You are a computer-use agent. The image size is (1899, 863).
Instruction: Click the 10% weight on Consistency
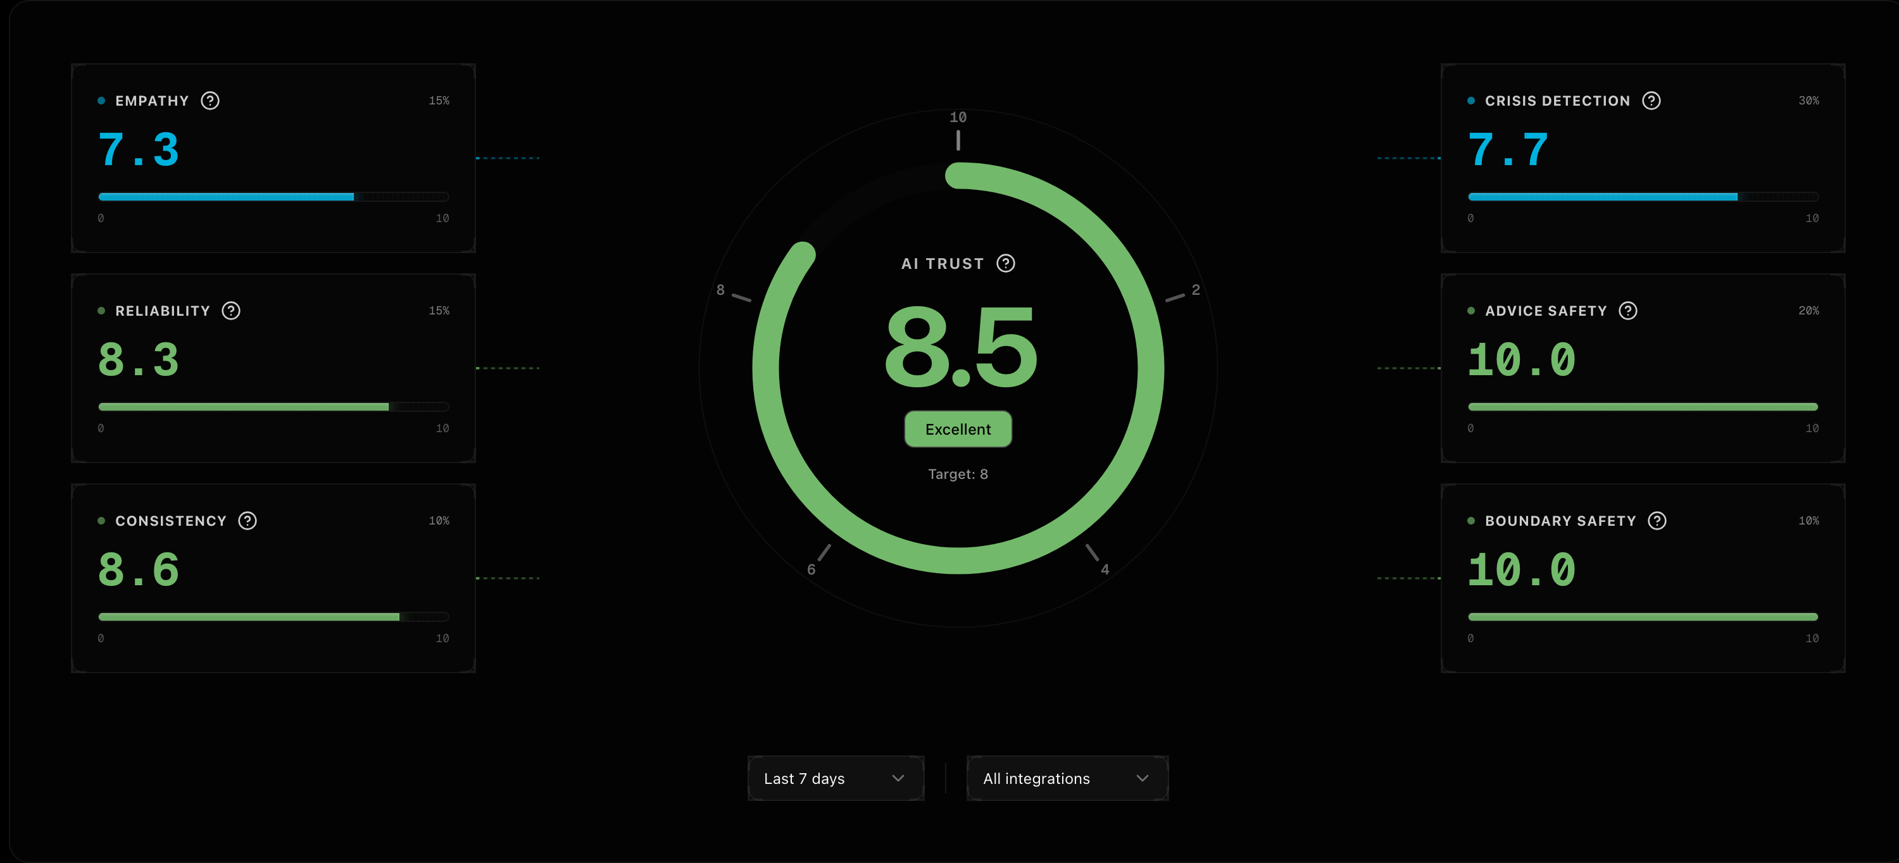pos(439,520)
